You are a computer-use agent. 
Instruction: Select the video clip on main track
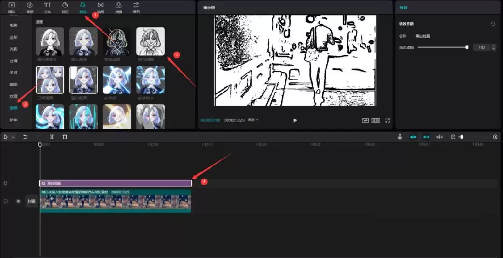116,201
